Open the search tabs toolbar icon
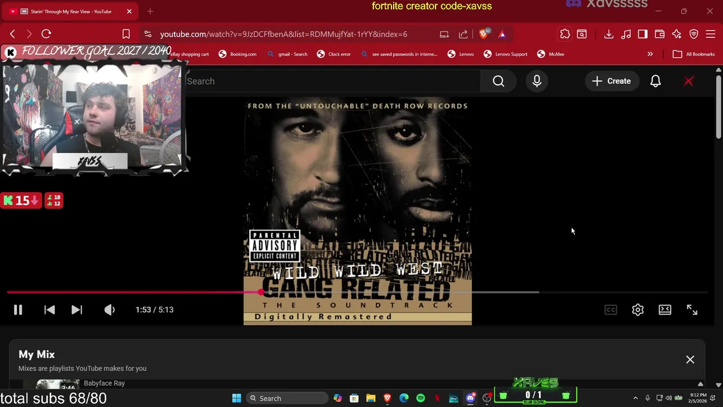723x407 pixels. pyautogui.click(x=582, y=34)
